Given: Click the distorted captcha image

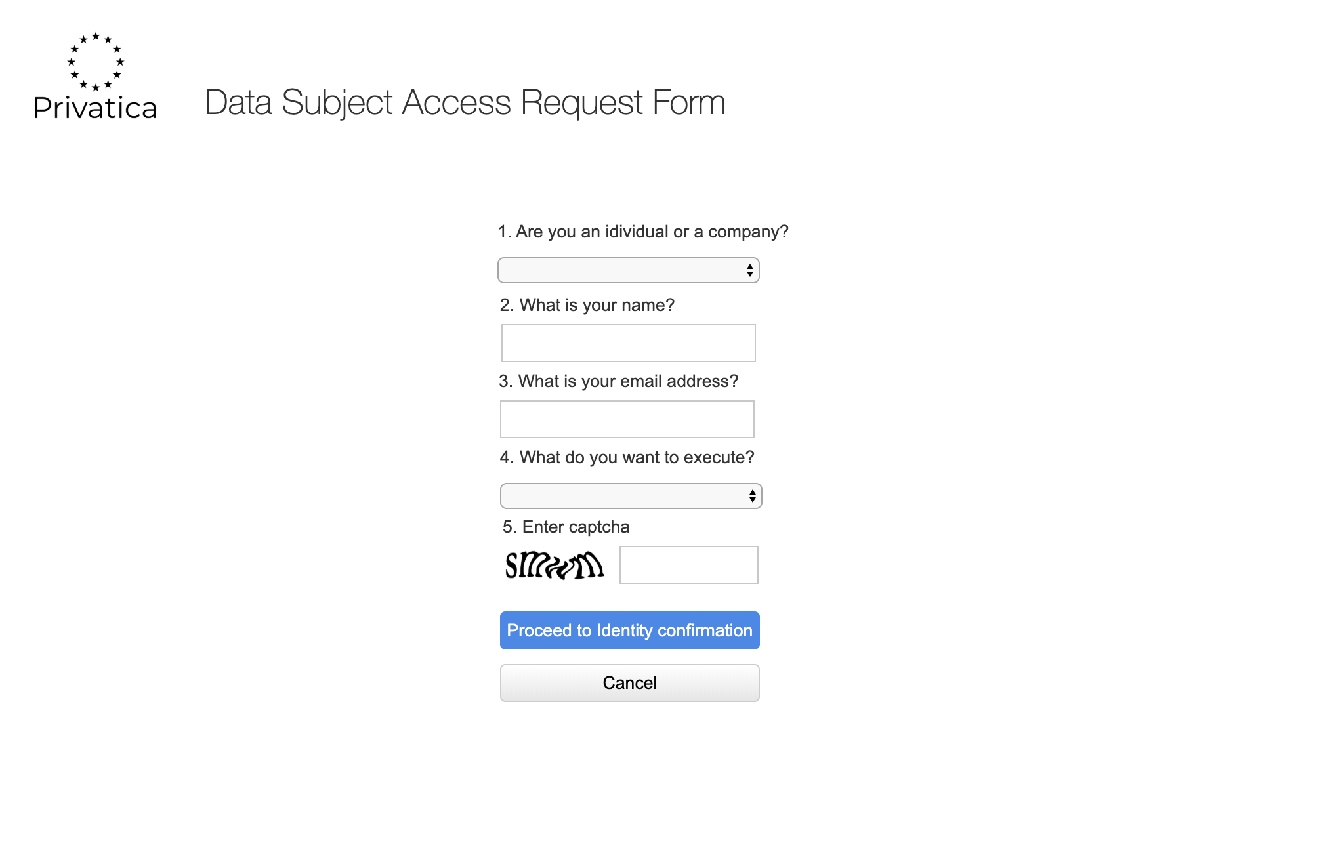Looking at the screenshot, I should pos(555,565).
